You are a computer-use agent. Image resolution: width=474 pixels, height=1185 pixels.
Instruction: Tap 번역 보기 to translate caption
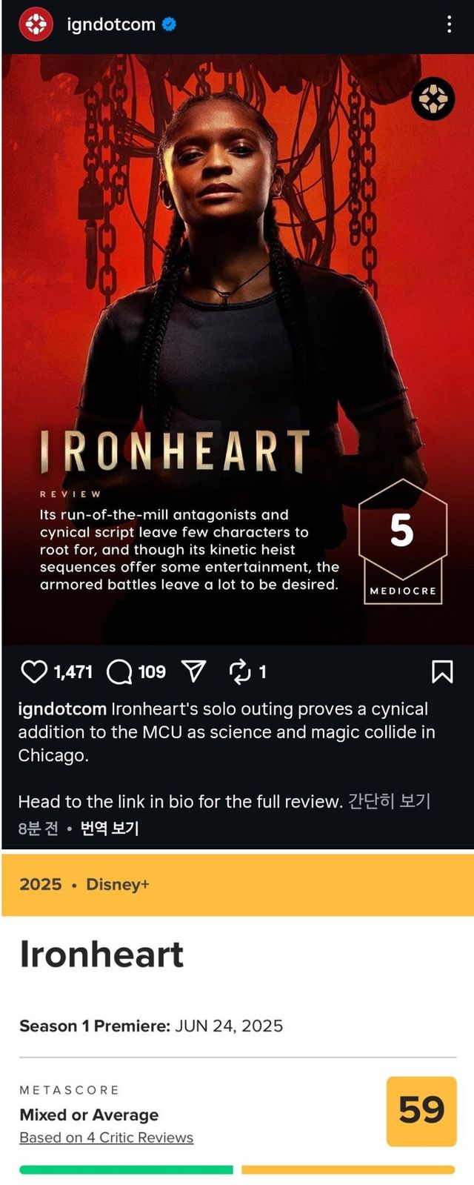tap(110, 828)
